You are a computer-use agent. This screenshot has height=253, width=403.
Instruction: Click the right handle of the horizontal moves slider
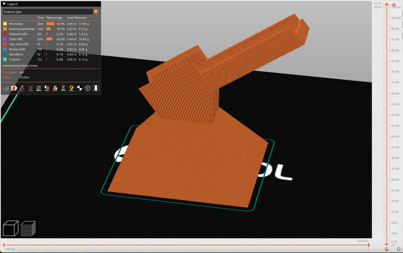tap(369, 245)
